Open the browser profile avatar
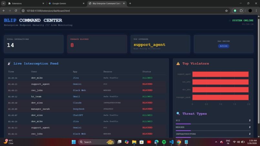Screen dimensions: 260x146 pos(250,11)
